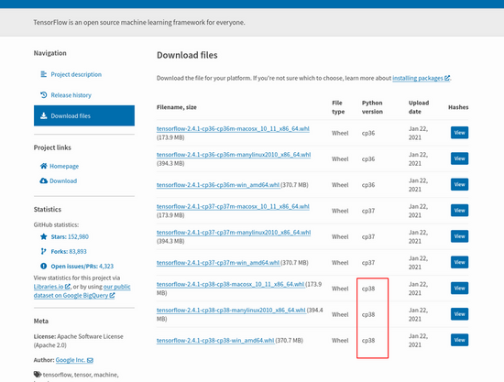Click the Release history clock icon

[44, 95]
